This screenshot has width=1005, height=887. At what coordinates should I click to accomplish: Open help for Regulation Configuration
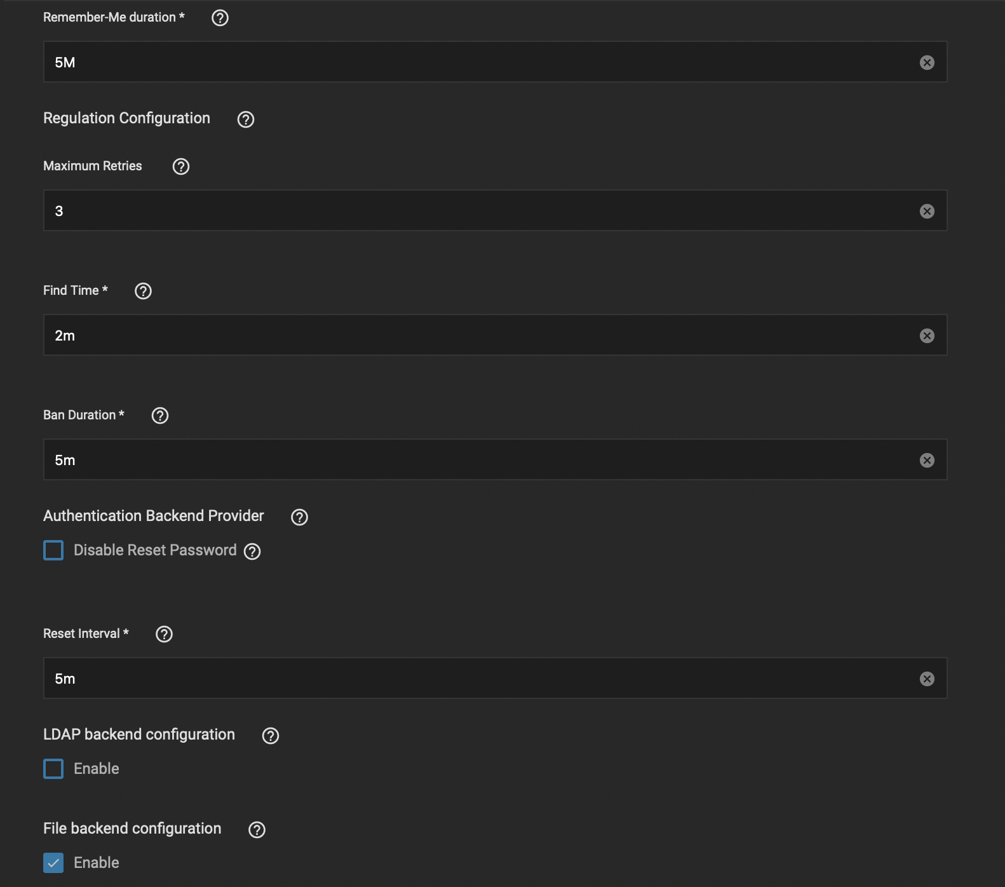pyautogui.click(x=246, y=119)
